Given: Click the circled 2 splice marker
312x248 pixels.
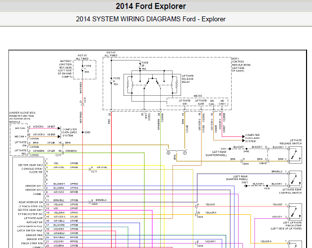Looking at the screenshot, I should coord(168,153).
